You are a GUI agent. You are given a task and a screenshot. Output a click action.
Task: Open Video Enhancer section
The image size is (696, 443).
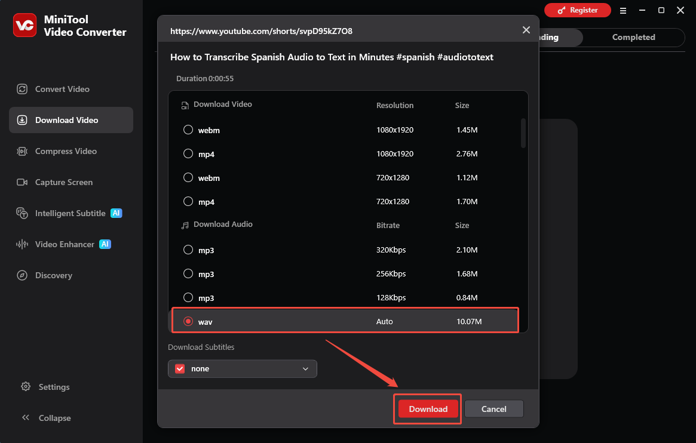coord(71,244)
